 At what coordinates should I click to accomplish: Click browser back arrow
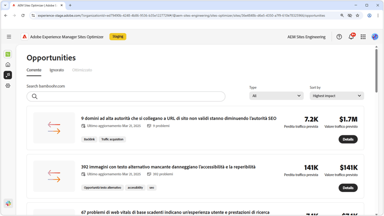[x=6, y=15]
